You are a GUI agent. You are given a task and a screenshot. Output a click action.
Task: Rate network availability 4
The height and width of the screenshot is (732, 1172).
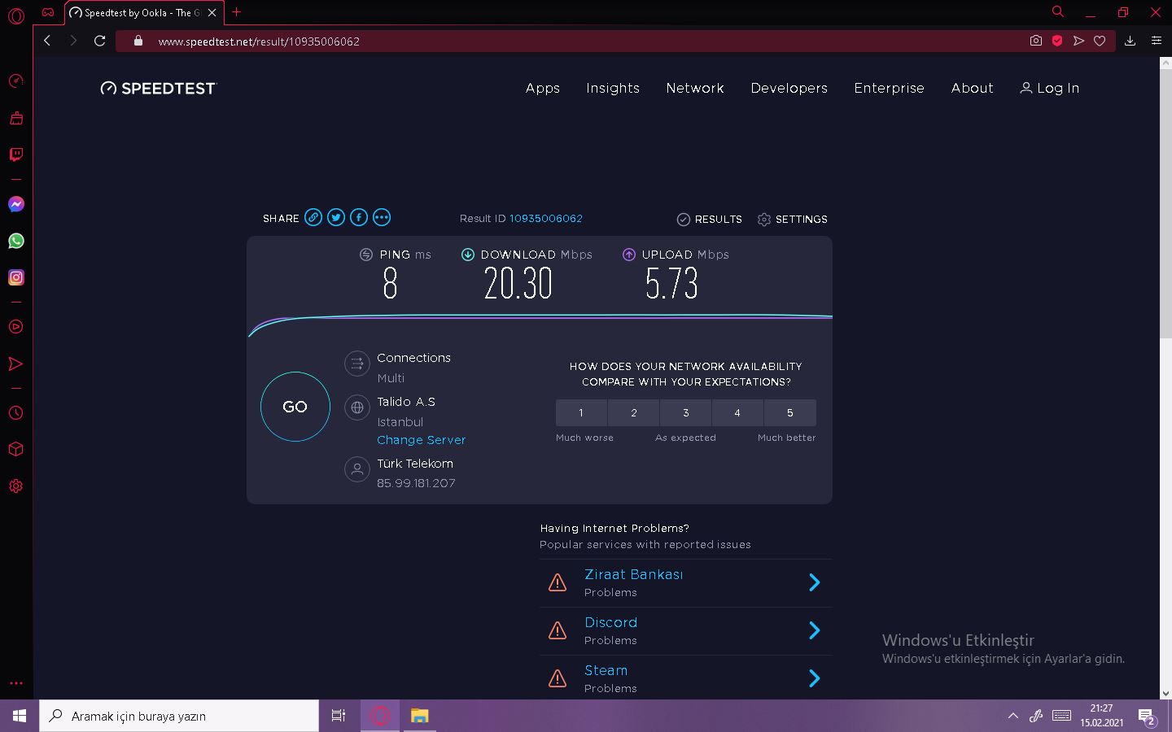tap(737, 412)
